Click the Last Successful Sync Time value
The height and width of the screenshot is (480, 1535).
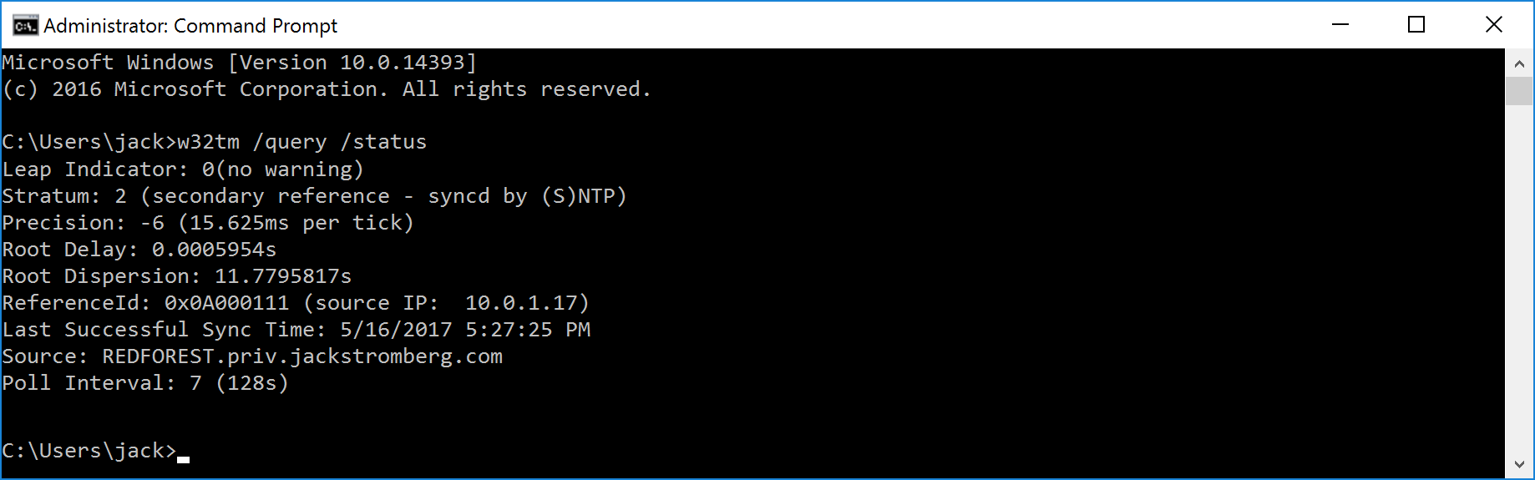(x=464, y=330)
